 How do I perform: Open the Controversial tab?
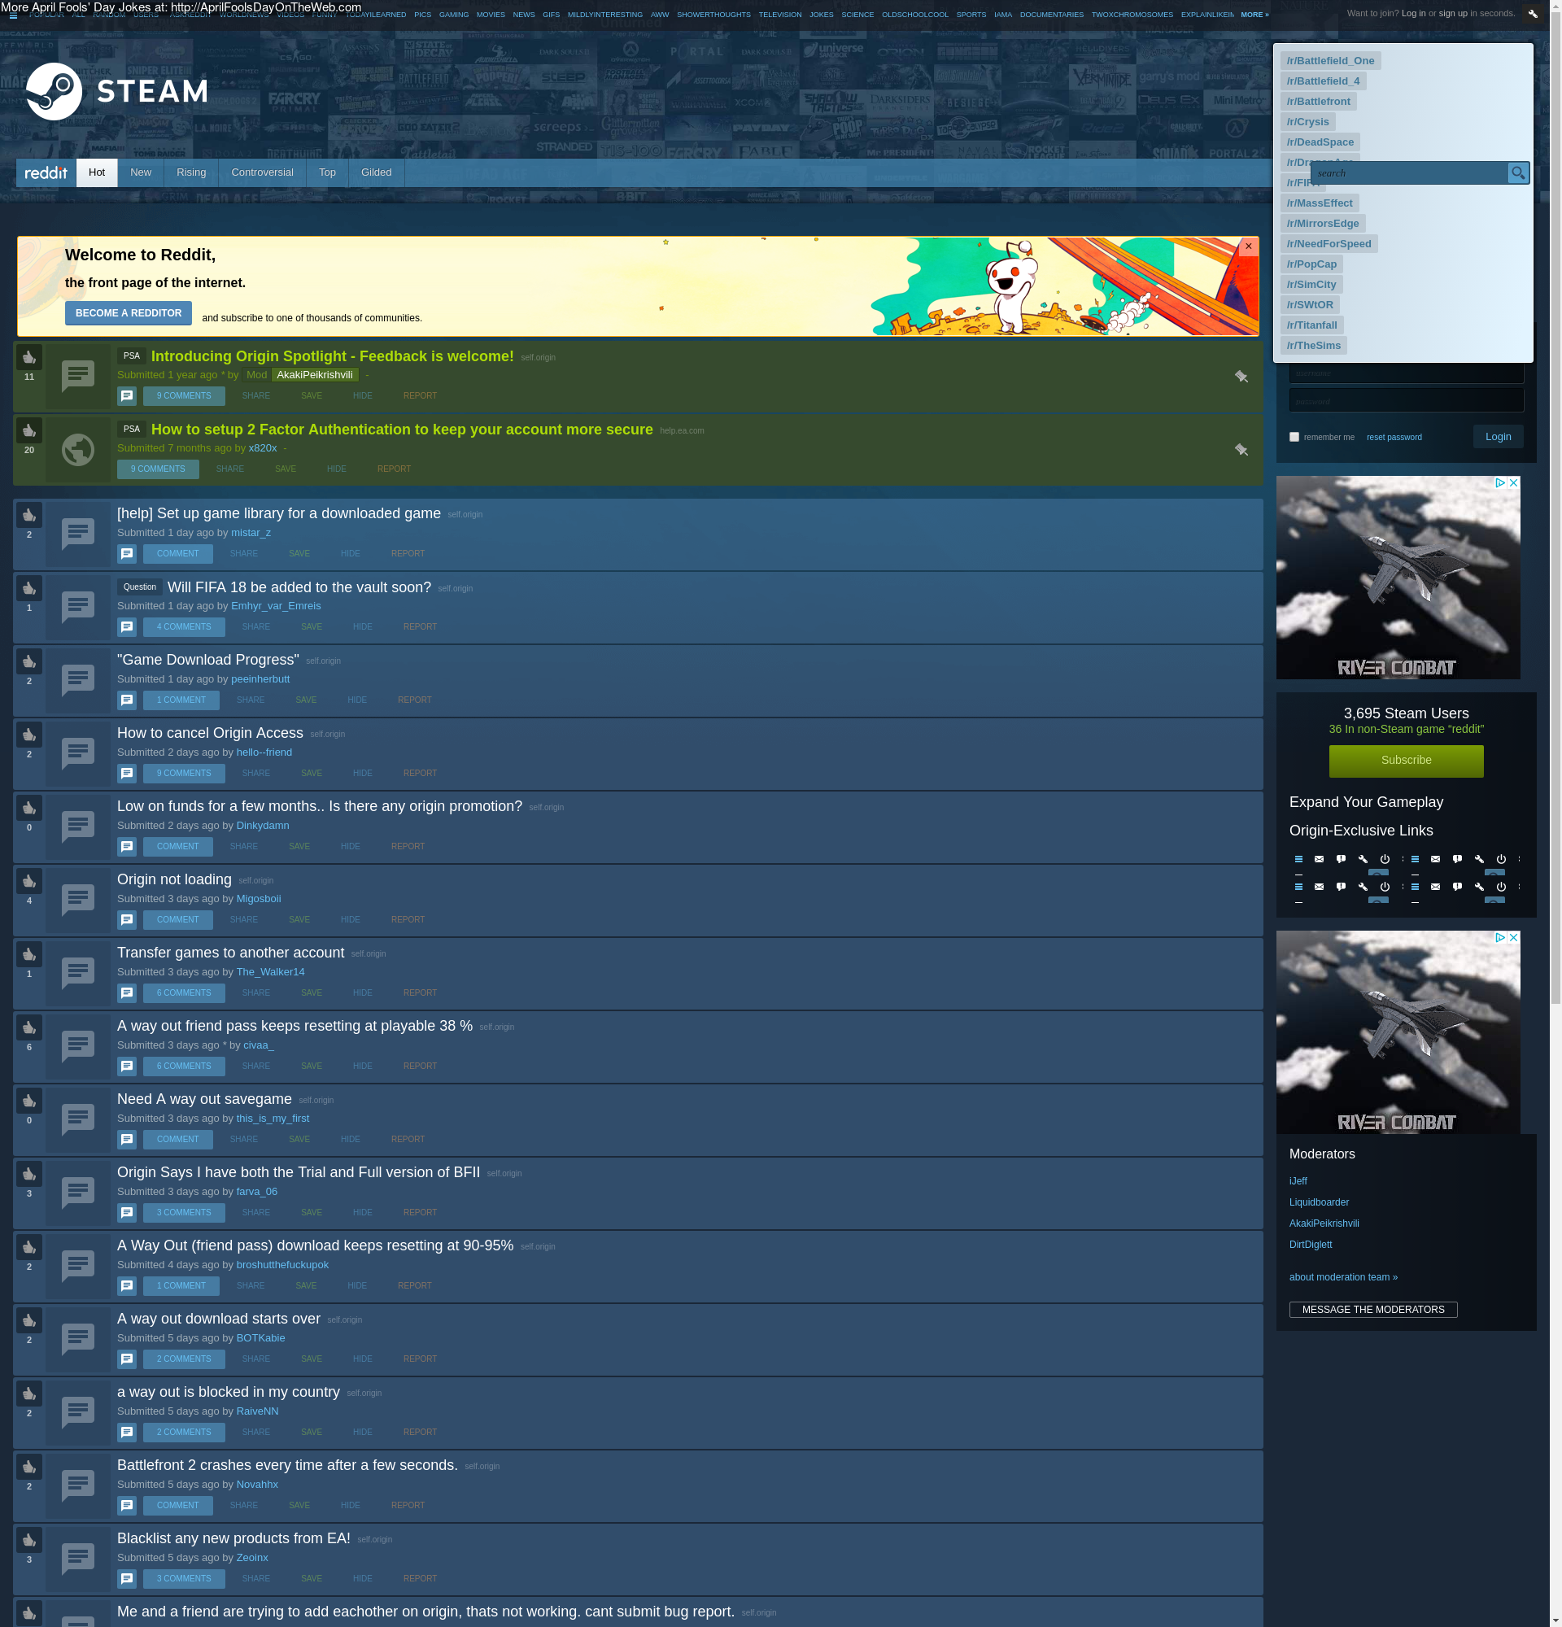[x=262, y=172]
